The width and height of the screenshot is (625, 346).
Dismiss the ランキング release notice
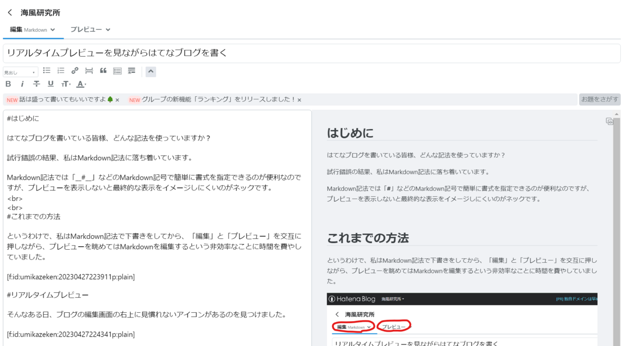point(299,100)
